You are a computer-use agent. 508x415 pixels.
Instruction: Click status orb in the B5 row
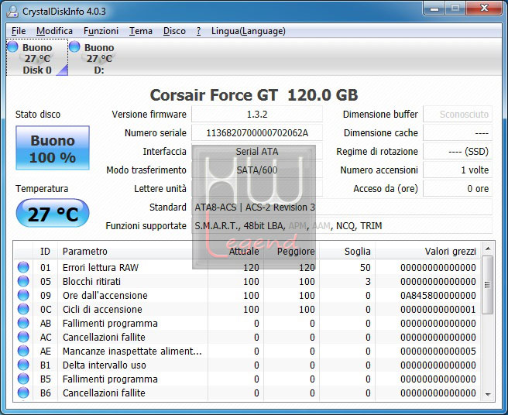click(x=23, y=379)
